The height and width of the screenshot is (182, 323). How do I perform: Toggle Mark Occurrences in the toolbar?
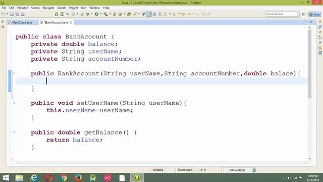coord(149,14)
